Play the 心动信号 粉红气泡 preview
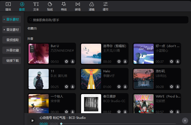Viewport: 191px width, 125px height. coord(32,121)
